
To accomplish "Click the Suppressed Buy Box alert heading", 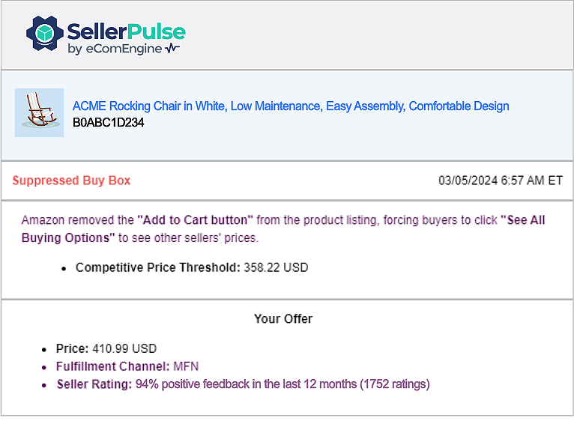I will click(71, 181).
